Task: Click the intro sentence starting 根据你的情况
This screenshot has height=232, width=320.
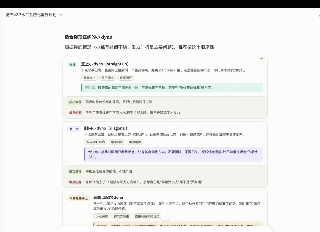Action: click(x=141, y=47)
